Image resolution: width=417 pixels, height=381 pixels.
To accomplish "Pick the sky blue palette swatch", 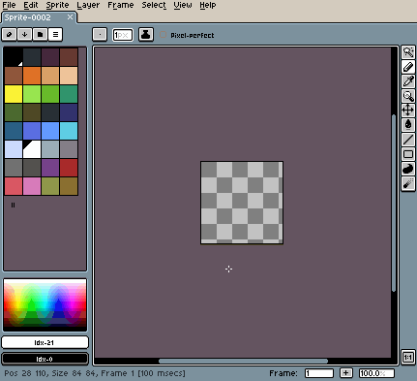I will (x=50, y=131).
